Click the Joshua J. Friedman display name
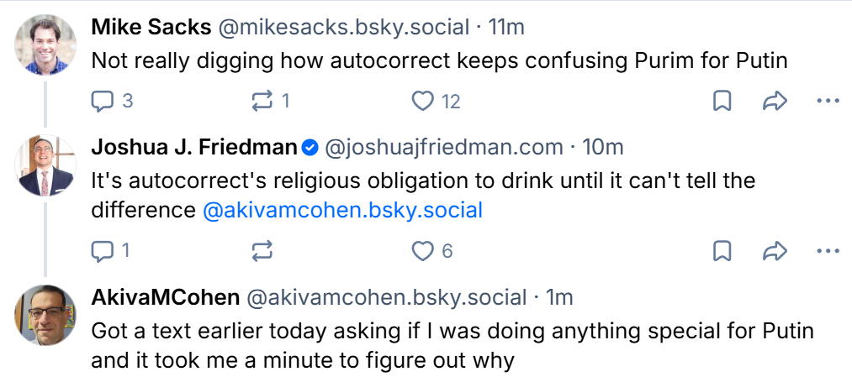The width and height of the screenshot is (852, 382). click(x=194, y=148)
